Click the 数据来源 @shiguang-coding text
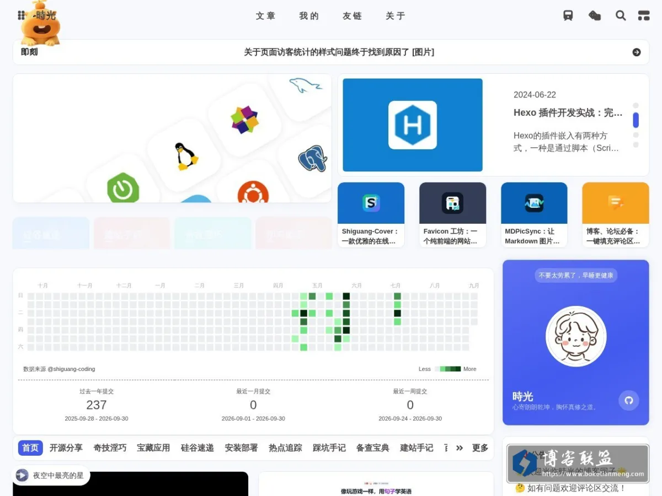Image resolution: width=662 pixels, height=496 pixels. click(59, 369)
